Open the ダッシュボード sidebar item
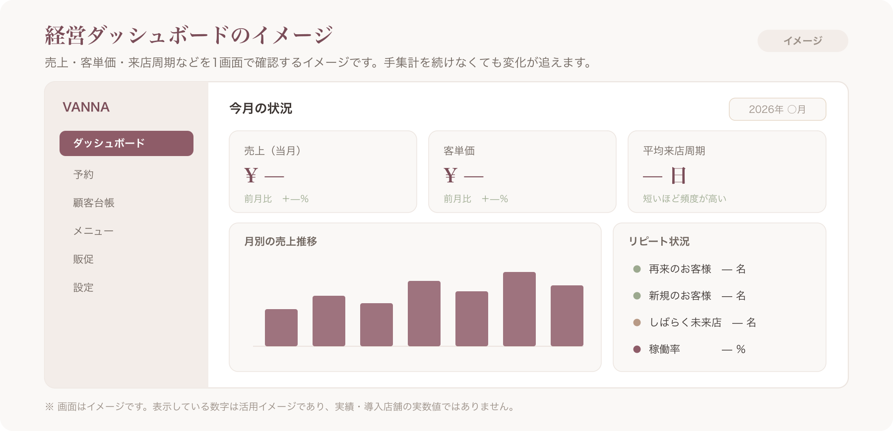Image resolution: width=893 pixels, height=431 pixels. pyautogui.click(x=127, y=143)
